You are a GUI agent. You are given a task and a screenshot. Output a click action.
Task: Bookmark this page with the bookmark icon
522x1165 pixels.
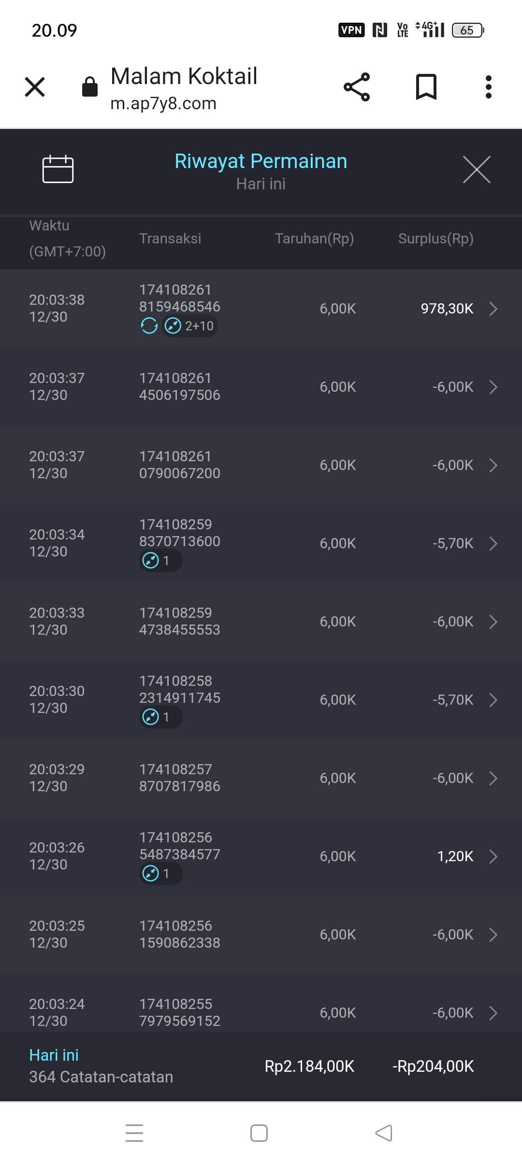click(x=426, y=87)
